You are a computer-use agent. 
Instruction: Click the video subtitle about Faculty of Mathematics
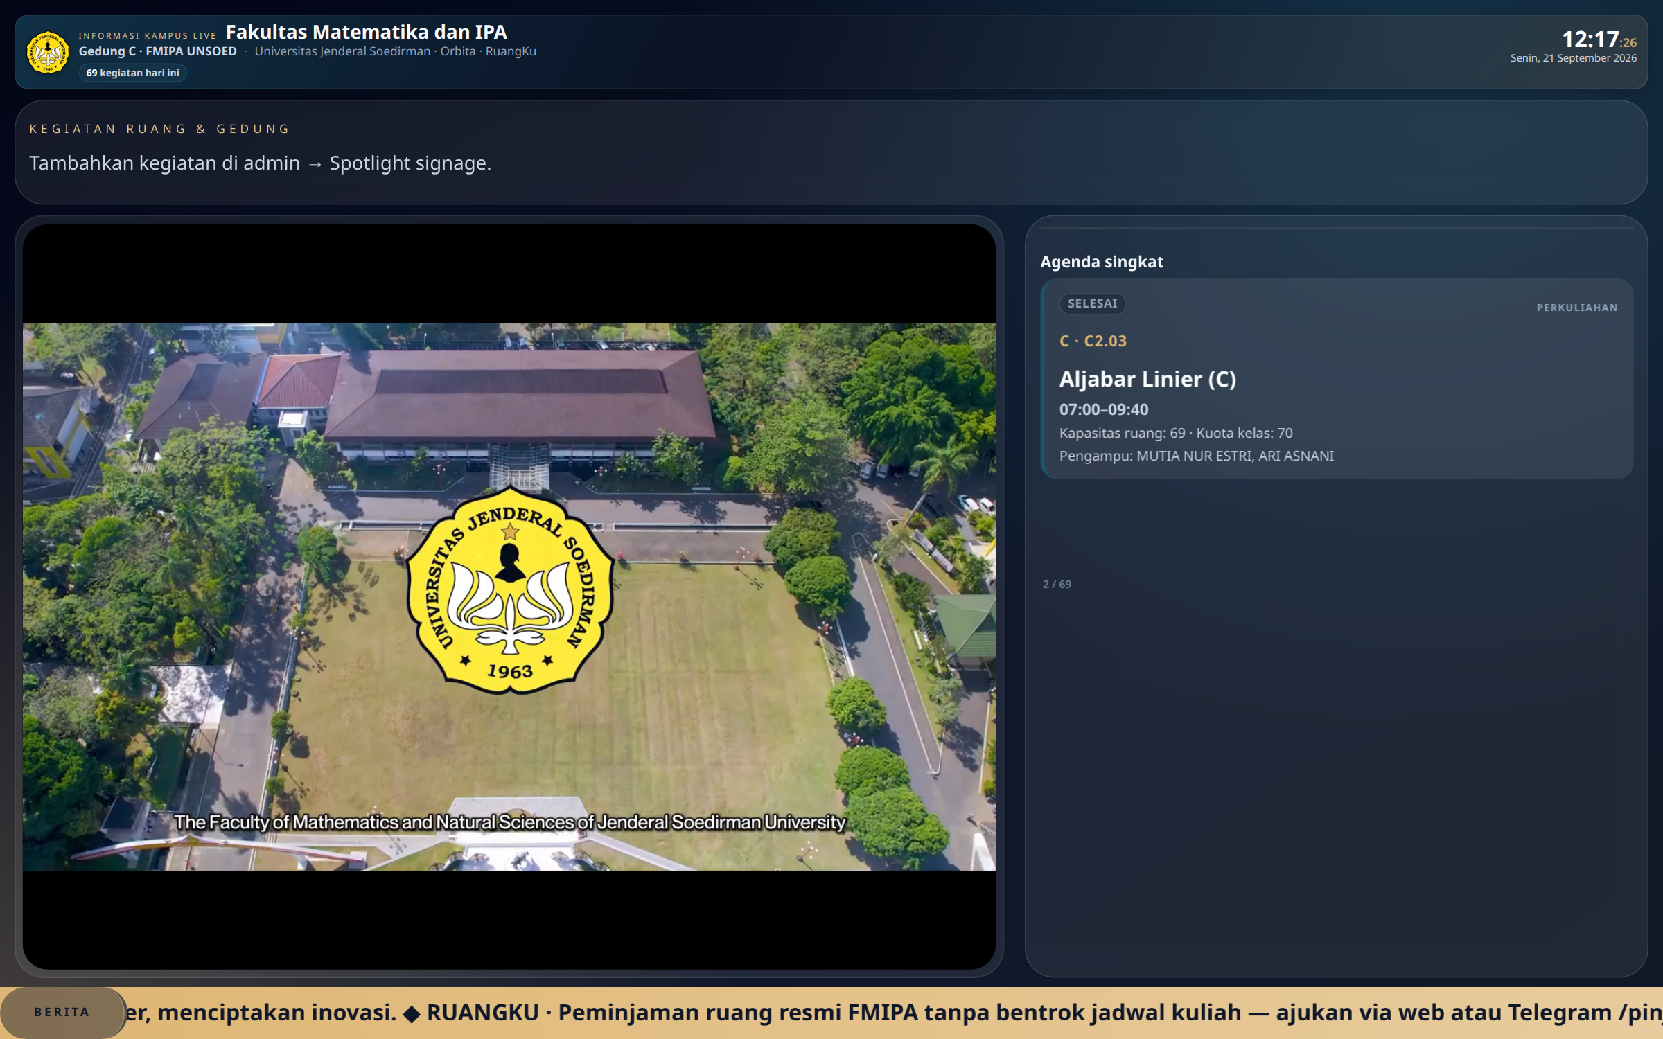tap(509, 822)
